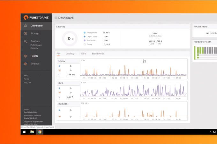The height and width of the screenshot is (144, 217).
Task: Open the Capacity submenu under Analysis
Action: pyautogui.click(x=34, y=48)
